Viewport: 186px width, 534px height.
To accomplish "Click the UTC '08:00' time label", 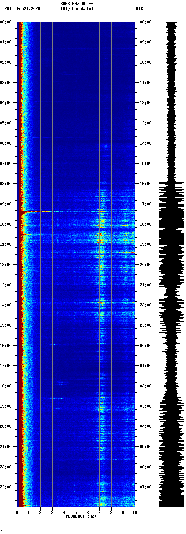I will 146,22.
